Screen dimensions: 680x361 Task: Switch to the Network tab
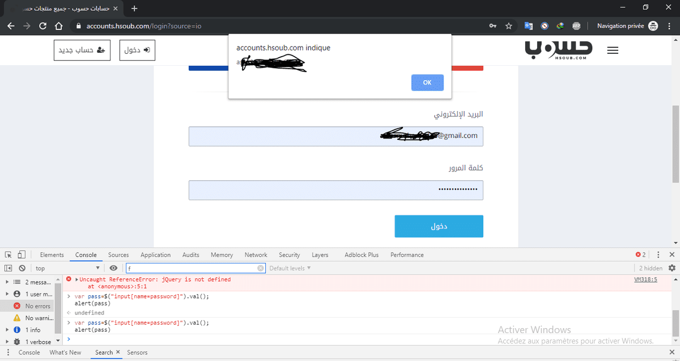256,255
